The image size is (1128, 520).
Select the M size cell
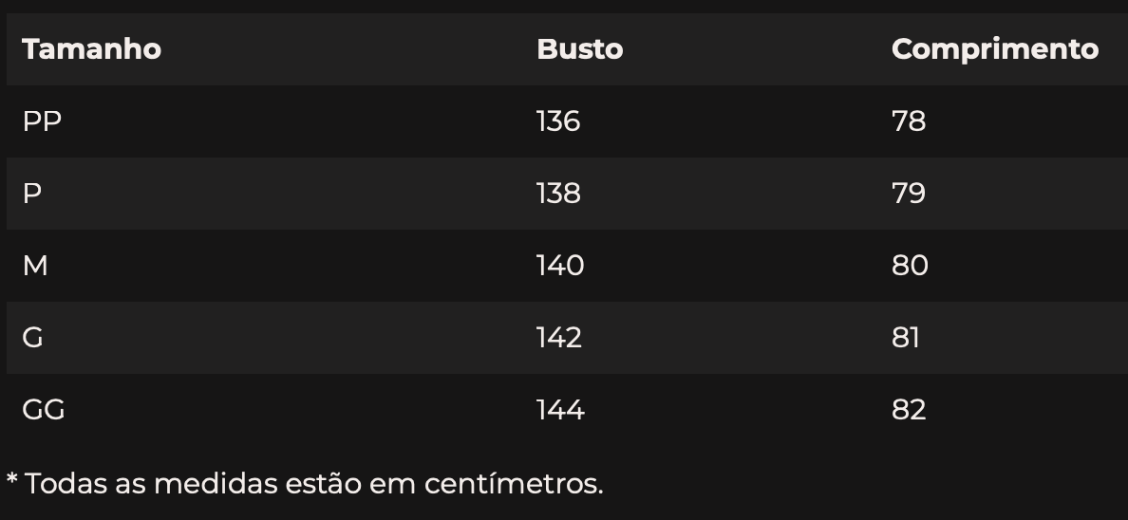coord(35,266)
